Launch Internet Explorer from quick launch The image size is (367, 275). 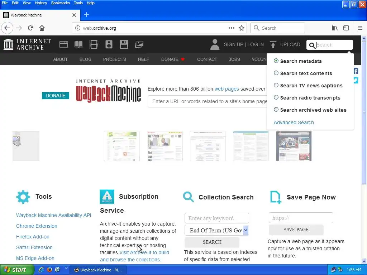[x=42, y=270]
